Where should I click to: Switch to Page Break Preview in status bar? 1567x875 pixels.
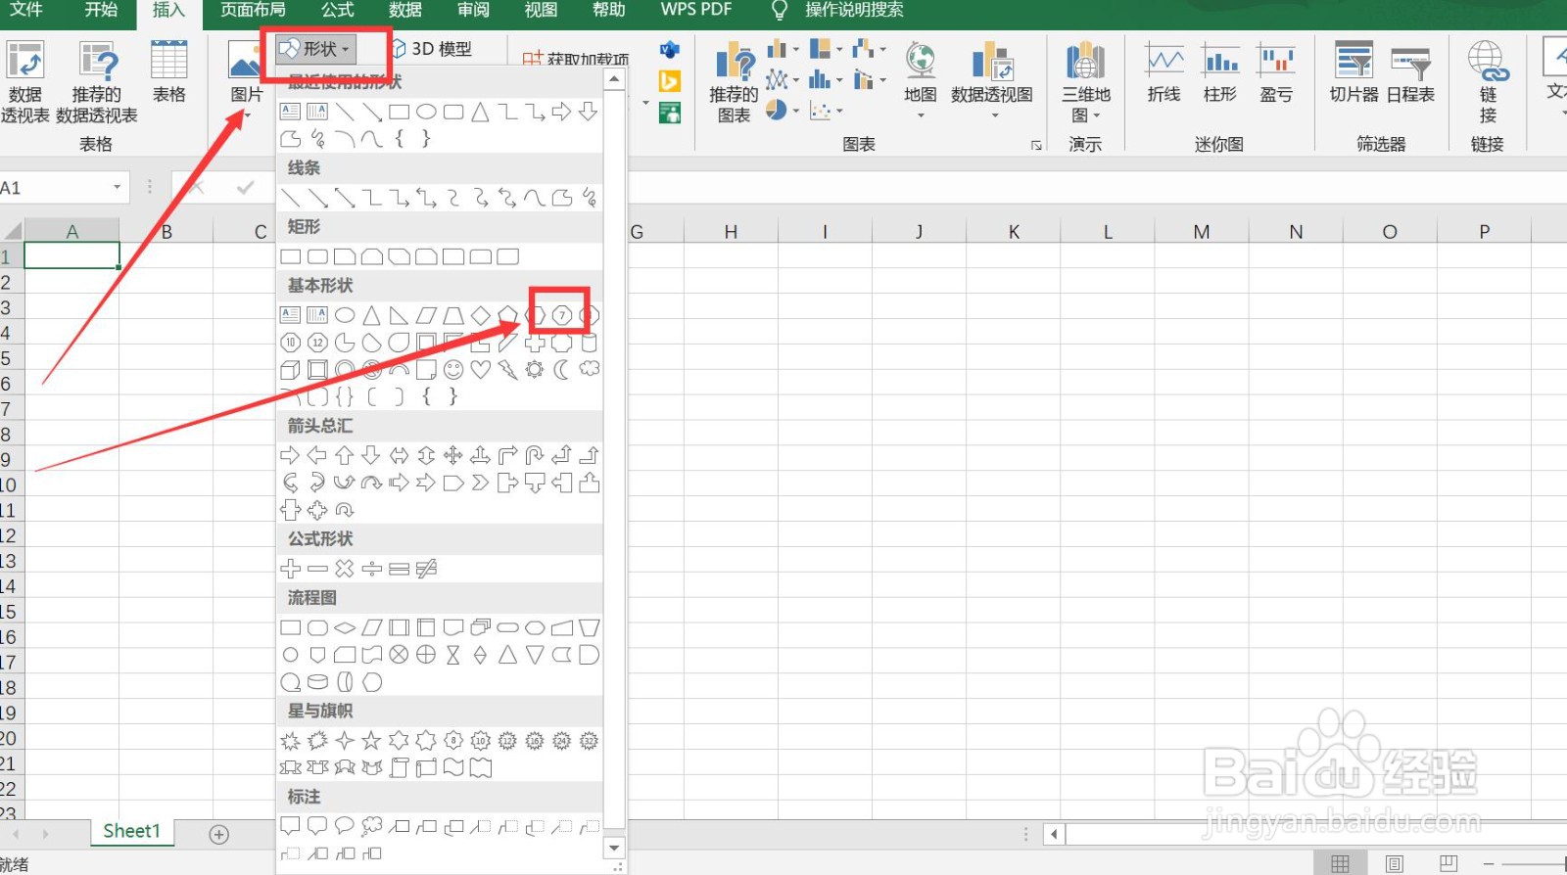coord(1448,863)
